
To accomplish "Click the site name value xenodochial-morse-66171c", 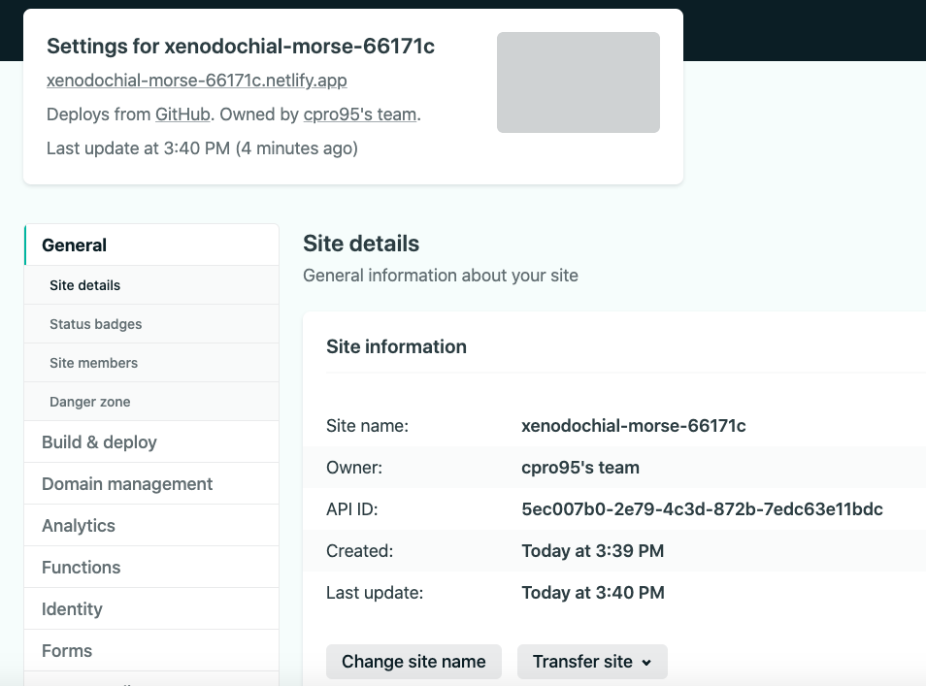I will [x=634, y=426].
